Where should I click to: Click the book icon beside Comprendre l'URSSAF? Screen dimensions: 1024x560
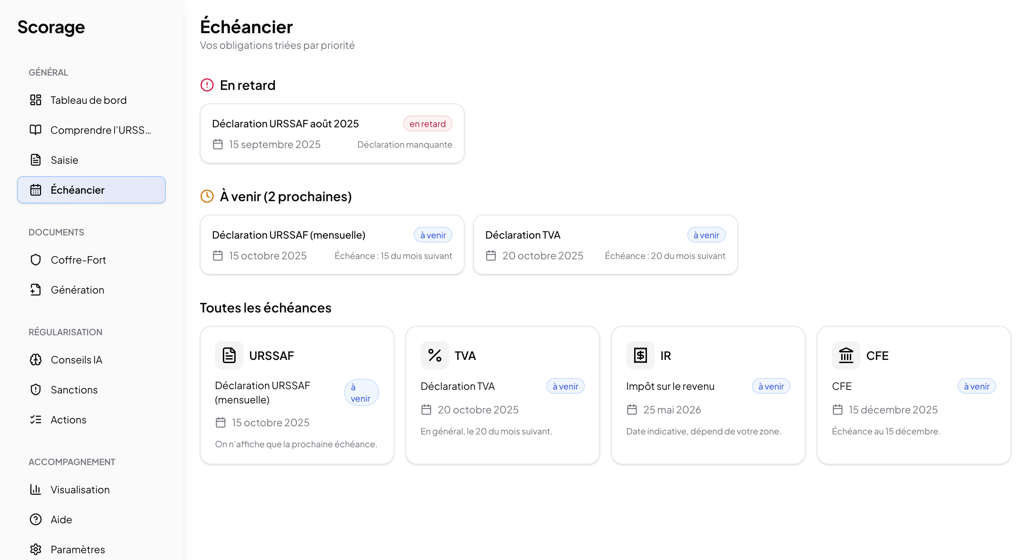[x=36, y=130]
